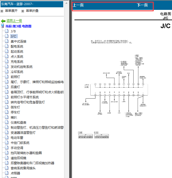Open 制动警告灯、机油压力警告灯 entry
This screenshot has width=172, height=178.
(x=37, y=128)
